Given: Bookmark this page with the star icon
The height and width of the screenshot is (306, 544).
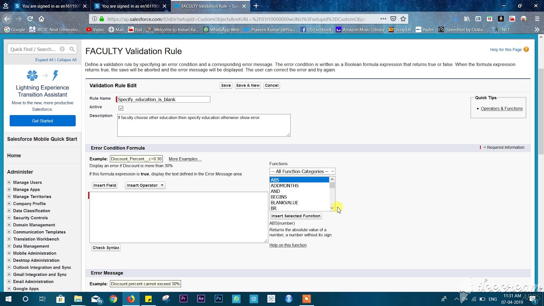Looking at the screenshot, I should [x=403, y=19].
